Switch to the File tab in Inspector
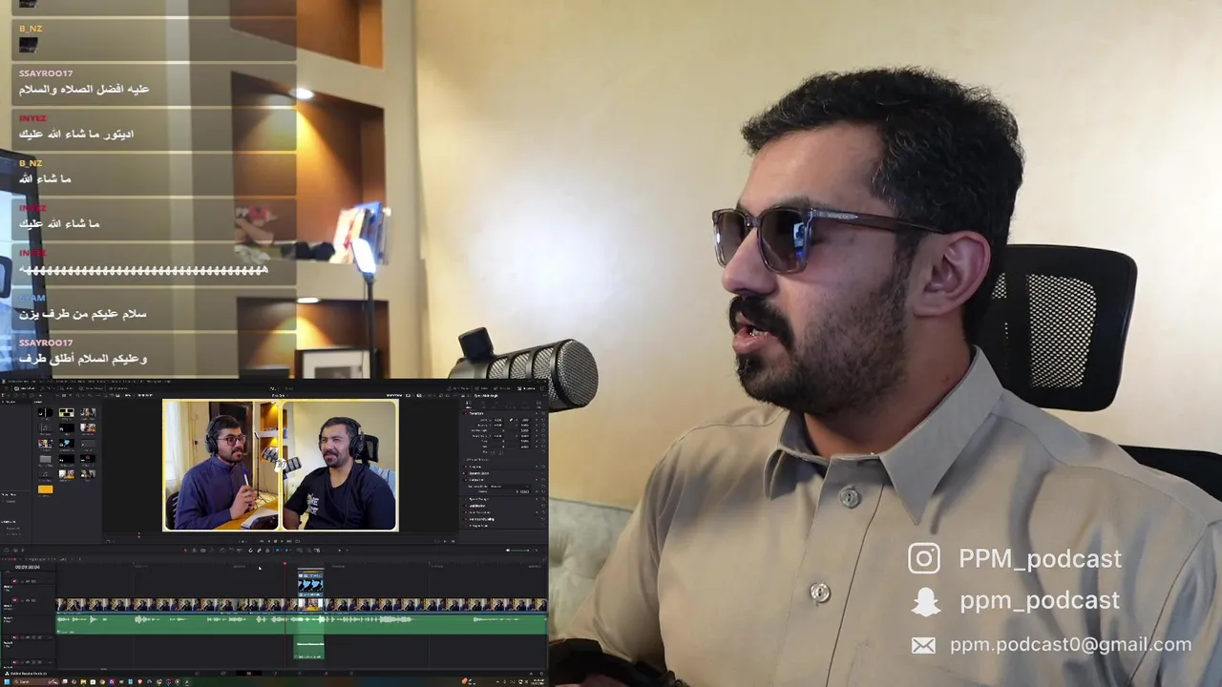 tap(538, 405)
